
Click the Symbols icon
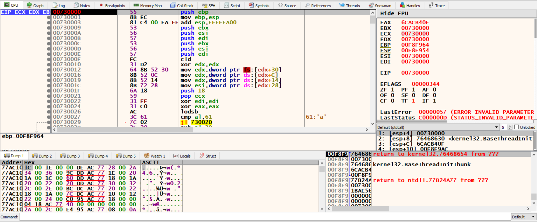(251, 5)
